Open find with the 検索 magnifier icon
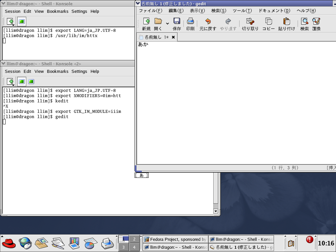Viewport: 336px width, 252px height. pos(304,21)
